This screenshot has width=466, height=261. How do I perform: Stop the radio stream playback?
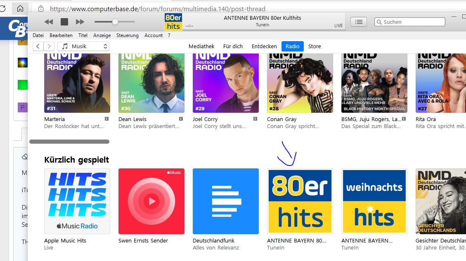click(x=64, y=22)
